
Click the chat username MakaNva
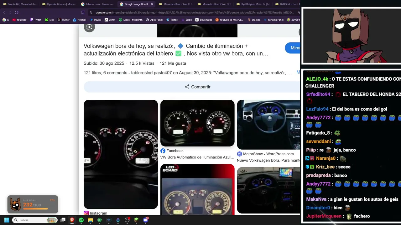pos(316,199)
